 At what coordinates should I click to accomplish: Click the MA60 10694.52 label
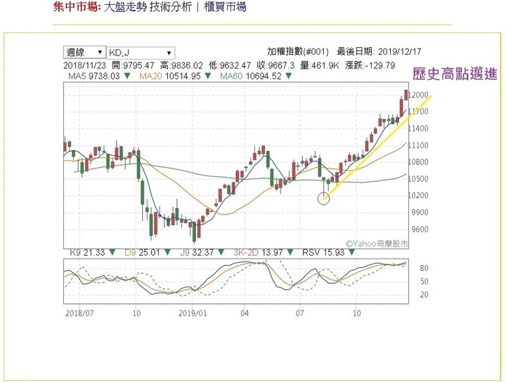[251, 76]
